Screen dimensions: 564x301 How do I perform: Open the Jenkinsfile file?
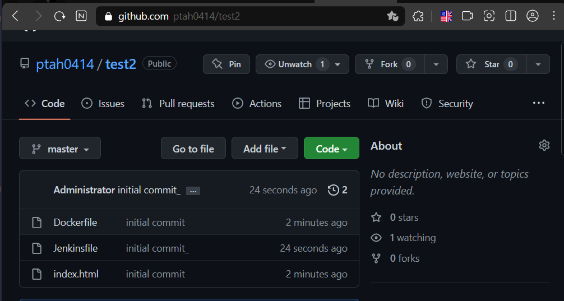pyautogui.click(x=76, y=248)
